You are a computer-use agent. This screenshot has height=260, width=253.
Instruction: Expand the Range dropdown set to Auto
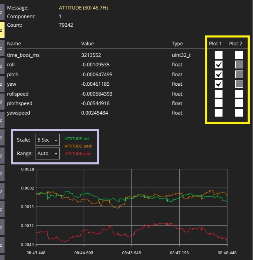coord(47,153)
